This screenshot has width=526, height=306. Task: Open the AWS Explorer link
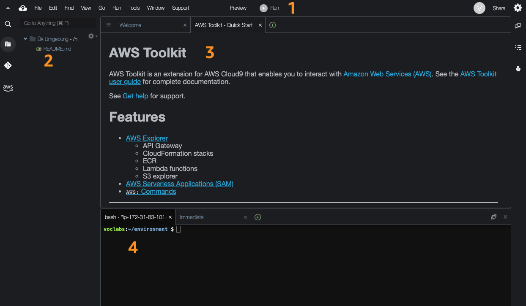click(x=147, y=138)
